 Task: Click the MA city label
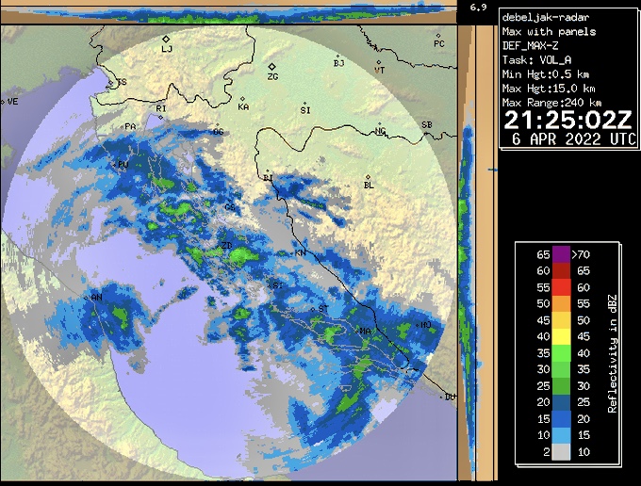coord(366,332)
